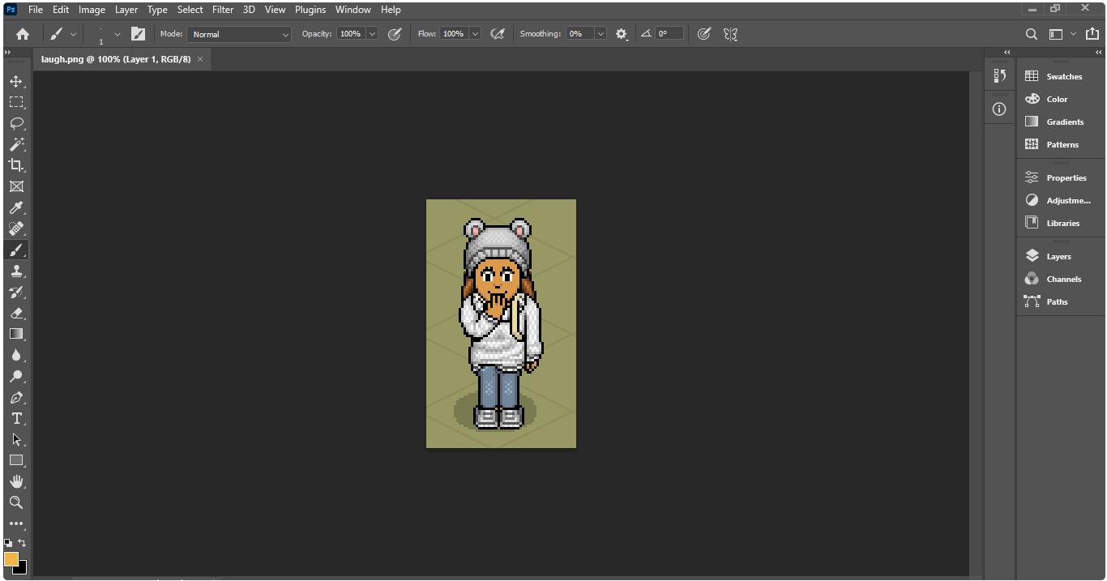Select the Clone Stamp tool
The height and width of the screenshot is (581, 1107).
(16, 271)
